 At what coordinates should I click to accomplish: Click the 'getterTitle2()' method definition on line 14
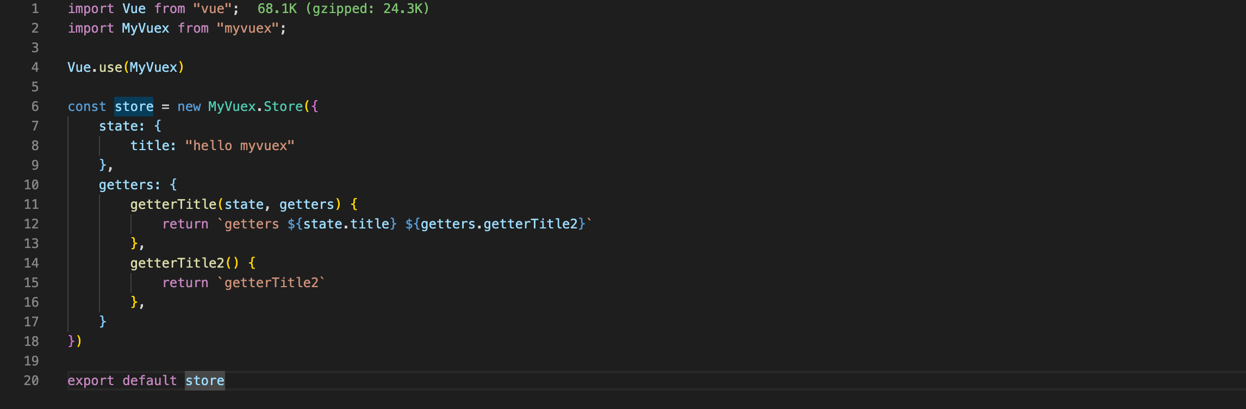pyautogui.click(x=184, y=263)
